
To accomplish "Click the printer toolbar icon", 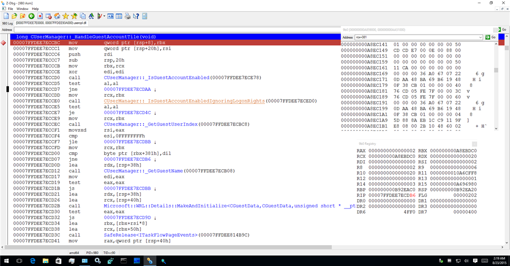I will tap(127, 16).
